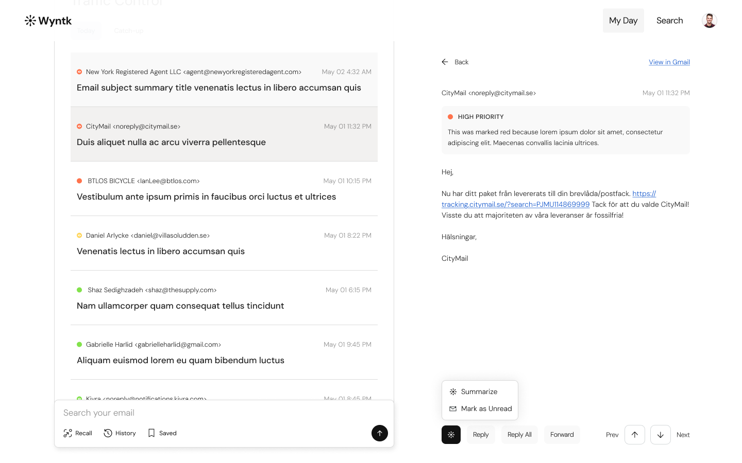This screenshot has width=742, height=463.
Task: Click the Reply All button
Action: (519, 435)
